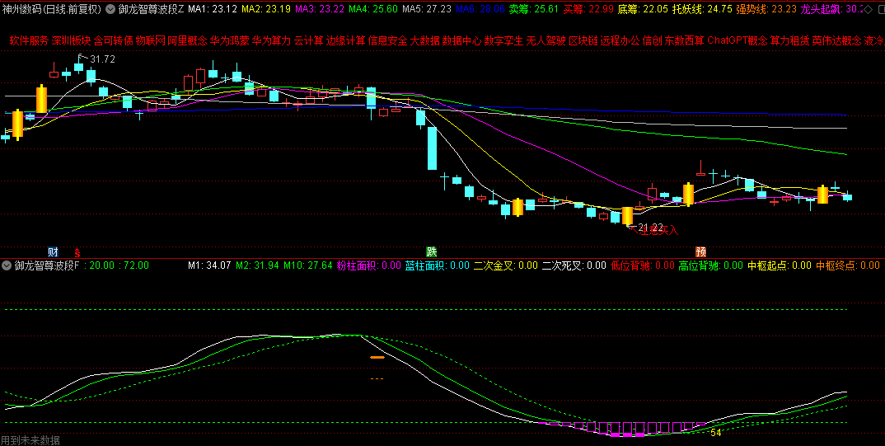Open the ChatGPT概念 concept tag
This screenshot has width=885, height=446.
[737, 40]
